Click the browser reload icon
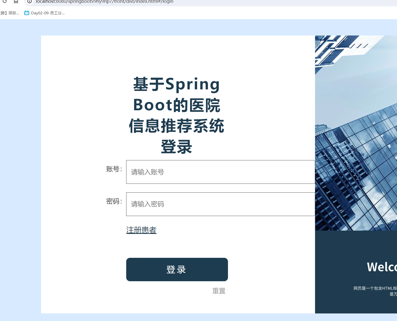The image size is (397, 321). pyautogui.click(x=5, y=1)
